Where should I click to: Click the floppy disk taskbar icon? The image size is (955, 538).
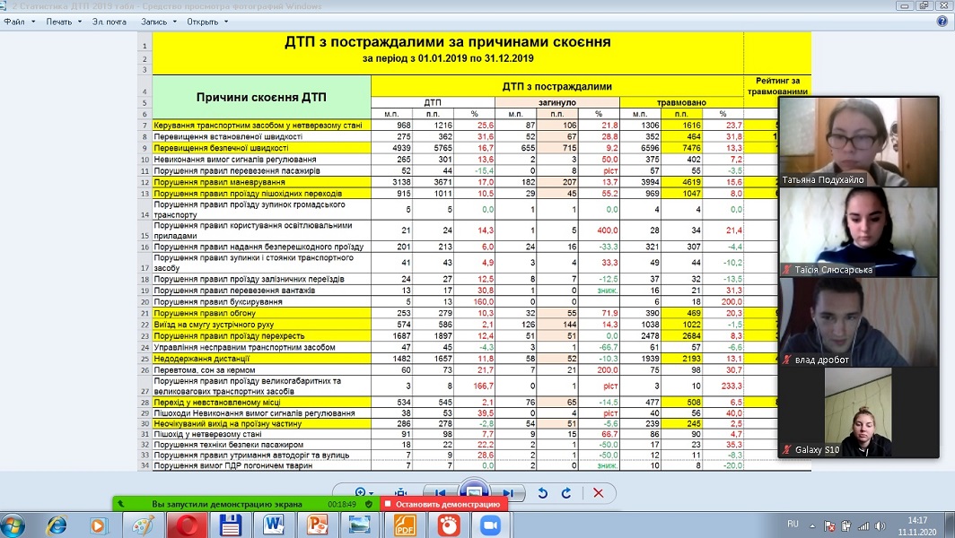point(230,525)
